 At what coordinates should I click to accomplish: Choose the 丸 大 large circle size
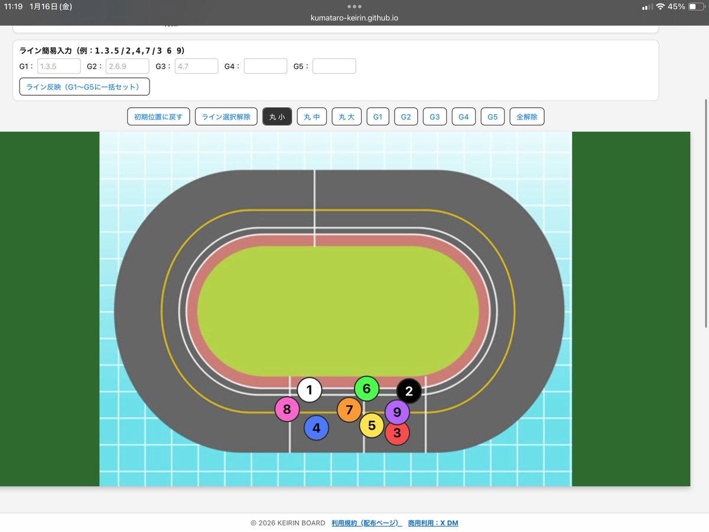(x=346, y=117)
